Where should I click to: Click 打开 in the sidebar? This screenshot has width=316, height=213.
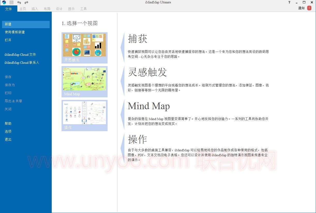(x=8, y=40)
